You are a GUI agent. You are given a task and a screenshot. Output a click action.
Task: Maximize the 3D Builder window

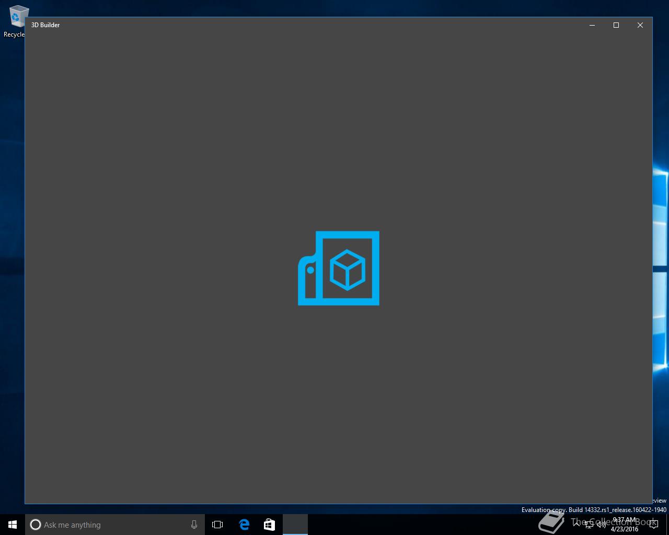pos(616,25)
